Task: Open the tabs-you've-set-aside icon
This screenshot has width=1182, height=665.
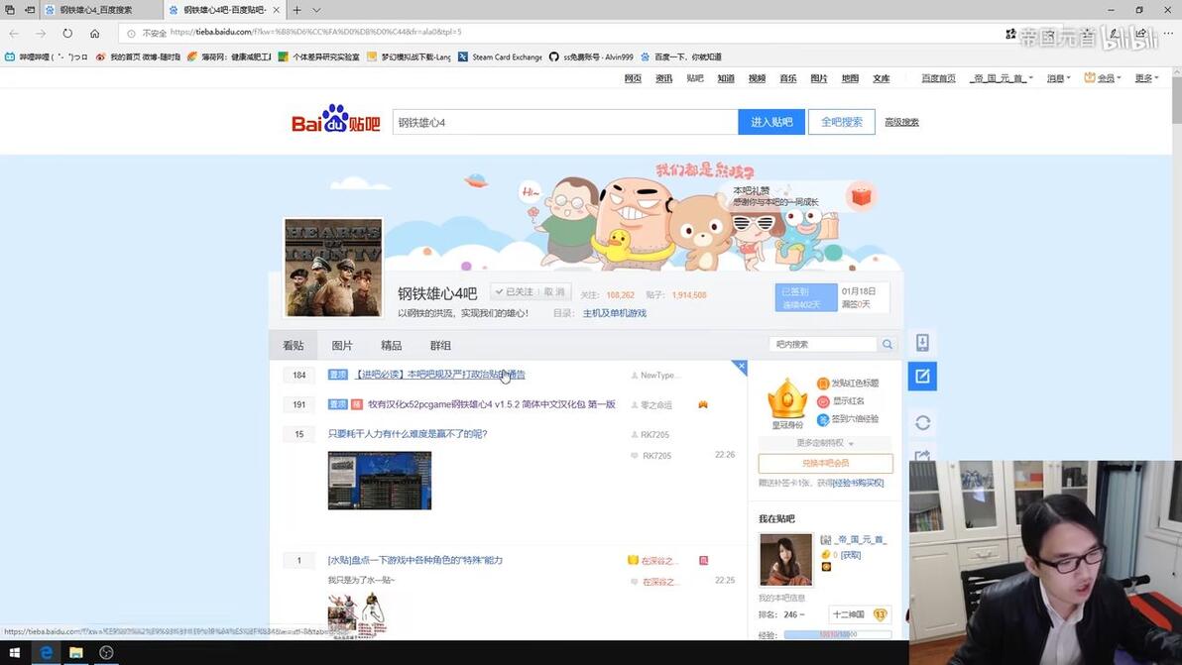Action: coord(10,10)
